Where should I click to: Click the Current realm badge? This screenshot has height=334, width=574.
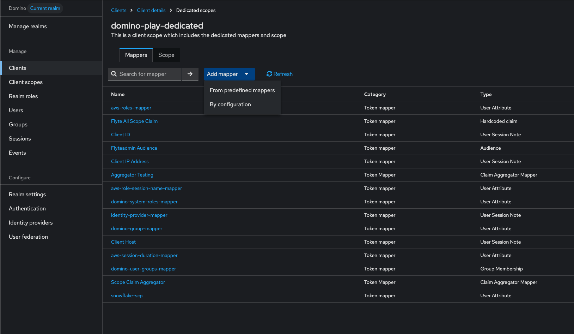(45, 8)
